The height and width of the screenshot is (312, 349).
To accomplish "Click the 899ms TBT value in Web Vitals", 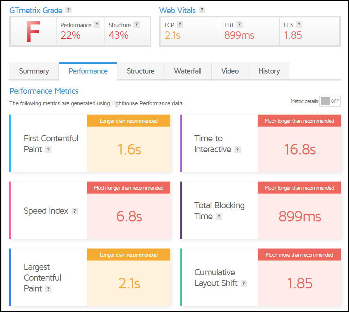I will click(x=239, y=35).
